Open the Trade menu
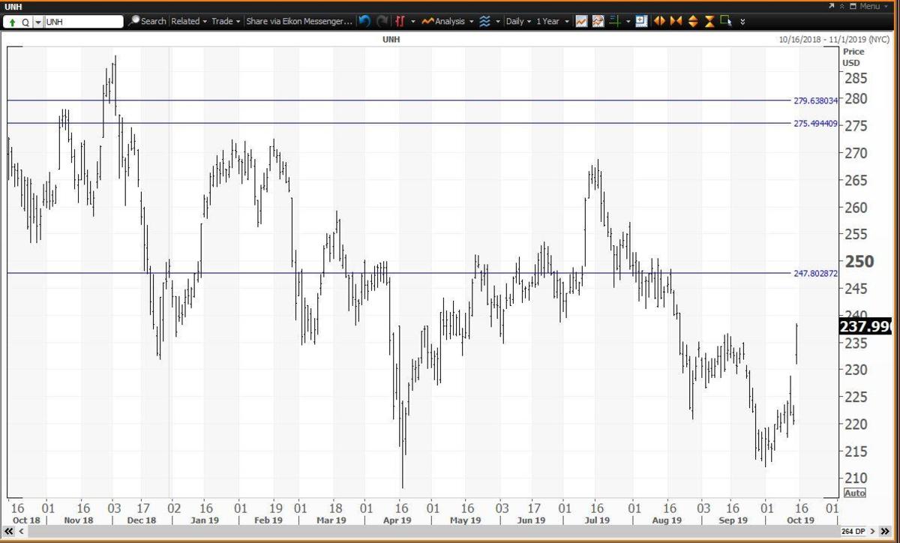The width and height of the screenshot is (900, 543). click(x=226, y=21)
